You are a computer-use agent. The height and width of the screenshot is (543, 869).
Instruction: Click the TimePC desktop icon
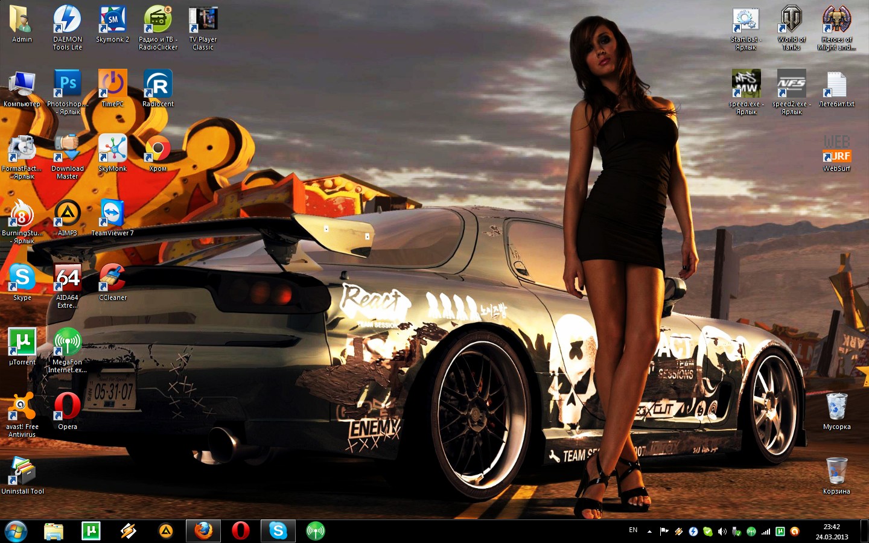pyautogui.click(x=113, y=89)
